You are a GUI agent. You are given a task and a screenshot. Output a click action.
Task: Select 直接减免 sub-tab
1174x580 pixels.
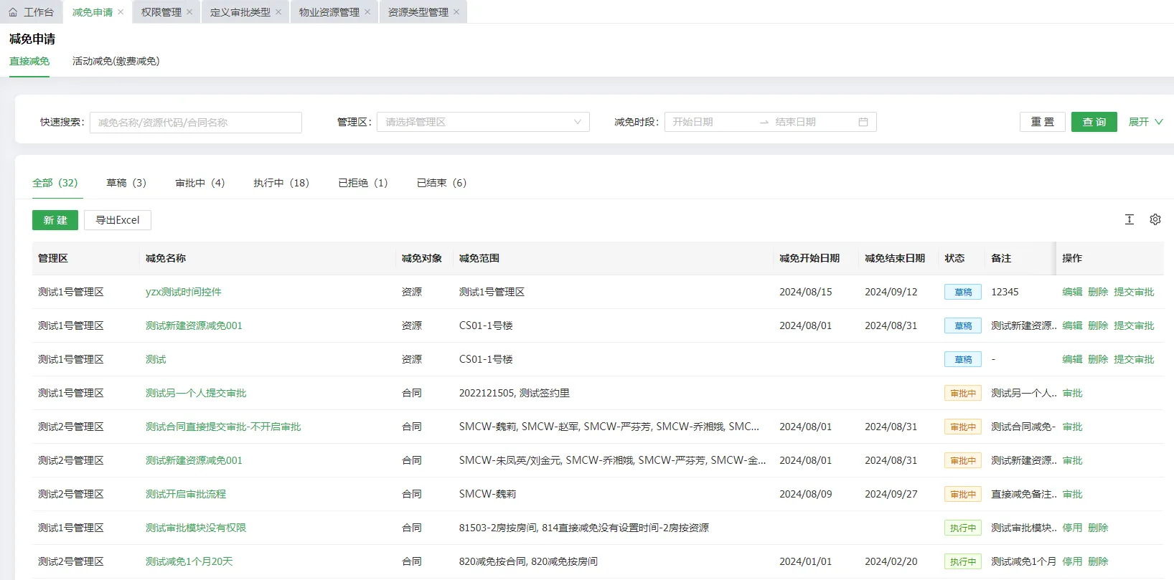29,62
